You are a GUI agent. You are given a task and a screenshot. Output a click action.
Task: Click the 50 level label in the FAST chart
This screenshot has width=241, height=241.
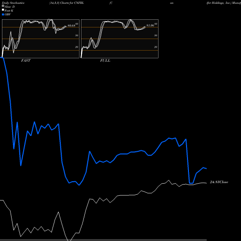77,35
